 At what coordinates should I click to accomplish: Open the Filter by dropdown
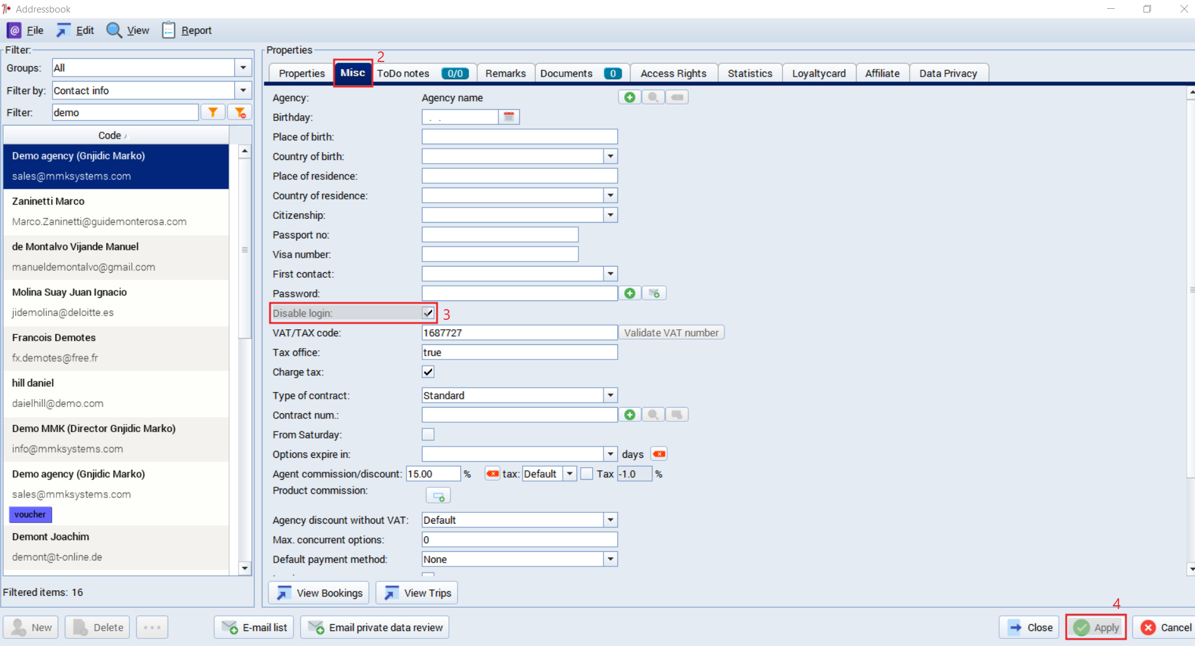(243, 90)
